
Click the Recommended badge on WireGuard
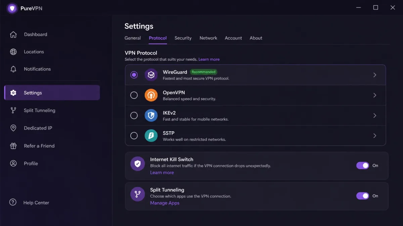tap(204, 72)
